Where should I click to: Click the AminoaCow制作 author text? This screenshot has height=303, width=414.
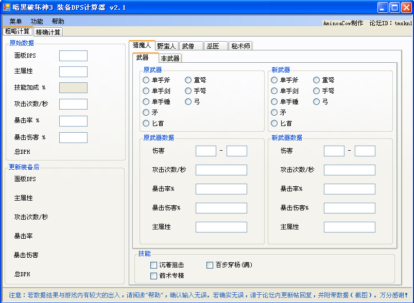pyautogui.click(x=343, y=23)
